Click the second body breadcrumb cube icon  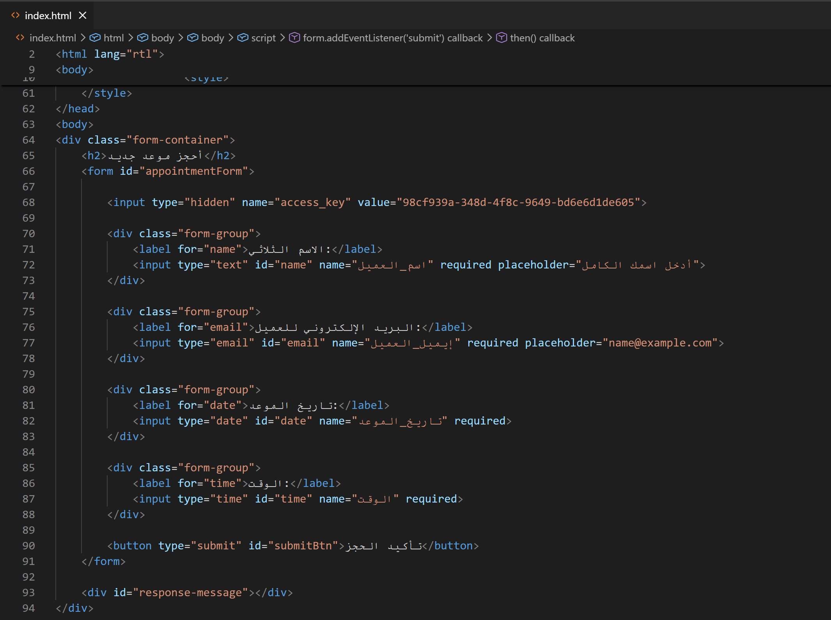[x=193, y=38]
